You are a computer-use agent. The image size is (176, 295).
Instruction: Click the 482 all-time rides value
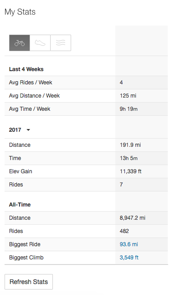click(x=124, y=231)
